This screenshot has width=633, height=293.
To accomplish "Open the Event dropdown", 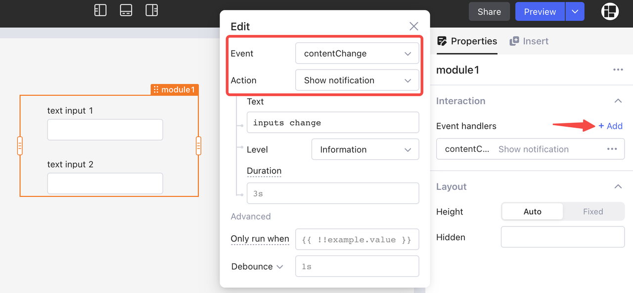I will pos(357,54).
